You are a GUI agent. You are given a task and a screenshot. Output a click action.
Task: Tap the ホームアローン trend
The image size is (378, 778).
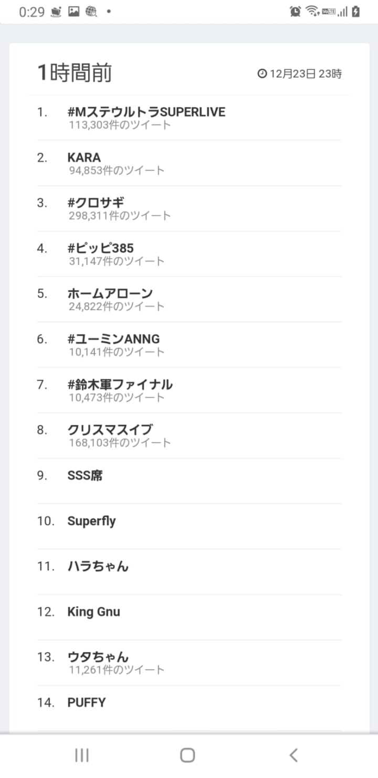[x=110, y=293]
